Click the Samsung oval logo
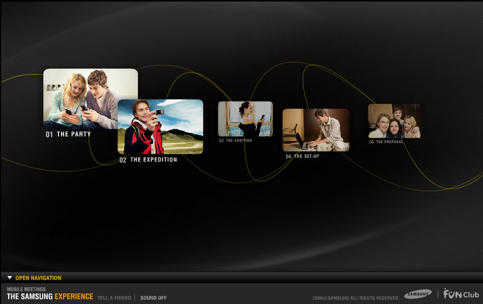The image size is (483, 304). pyautogui.click(x=418, y=294)
